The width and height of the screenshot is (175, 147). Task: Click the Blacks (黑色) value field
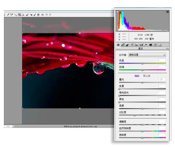tap(161, 99)
